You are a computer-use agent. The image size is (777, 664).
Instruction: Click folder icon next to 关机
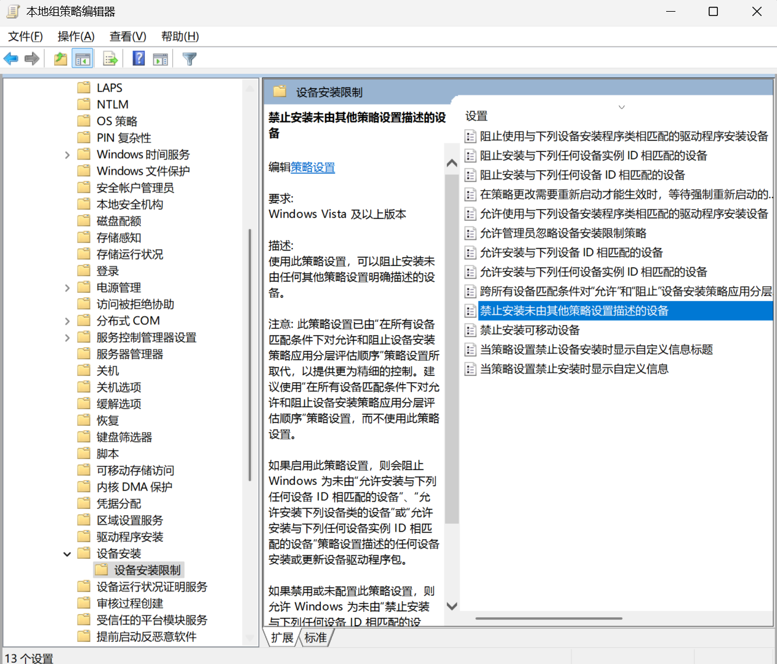pyautogui.click(x=84, y=370)
